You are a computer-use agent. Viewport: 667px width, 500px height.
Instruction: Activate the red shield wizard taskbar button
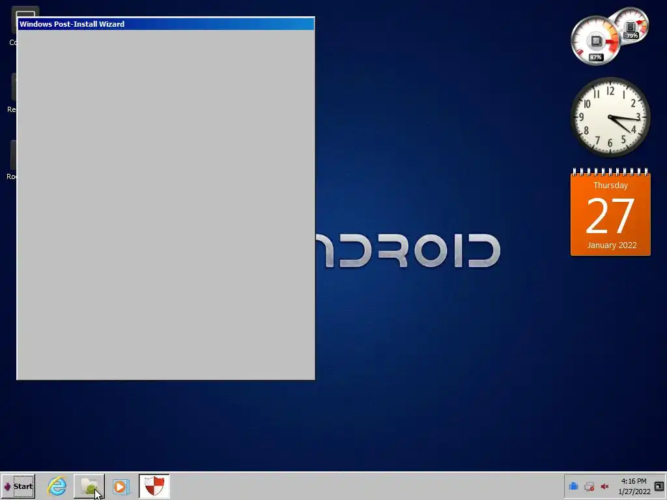[x=154, y=486]
